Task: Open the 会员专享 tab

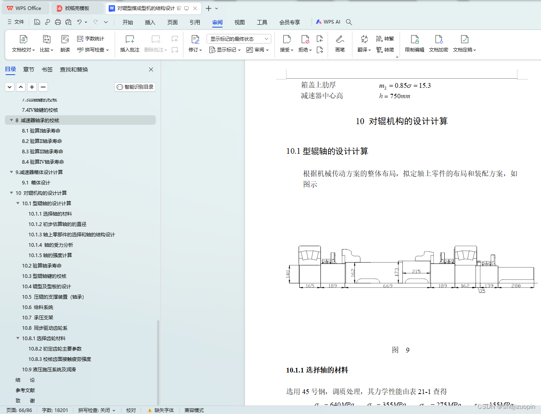Action: [290, 22]
